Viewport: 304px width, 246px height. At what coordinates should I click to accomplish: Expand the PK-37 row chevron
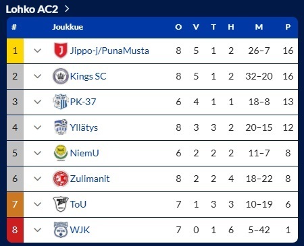pyautogui.click(x=37, y=102)
